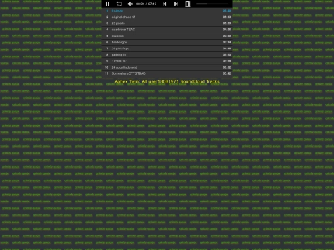Play track 9 1 chink 101
The width and height of the screenshot is (334, 250).
click(167, 61)
